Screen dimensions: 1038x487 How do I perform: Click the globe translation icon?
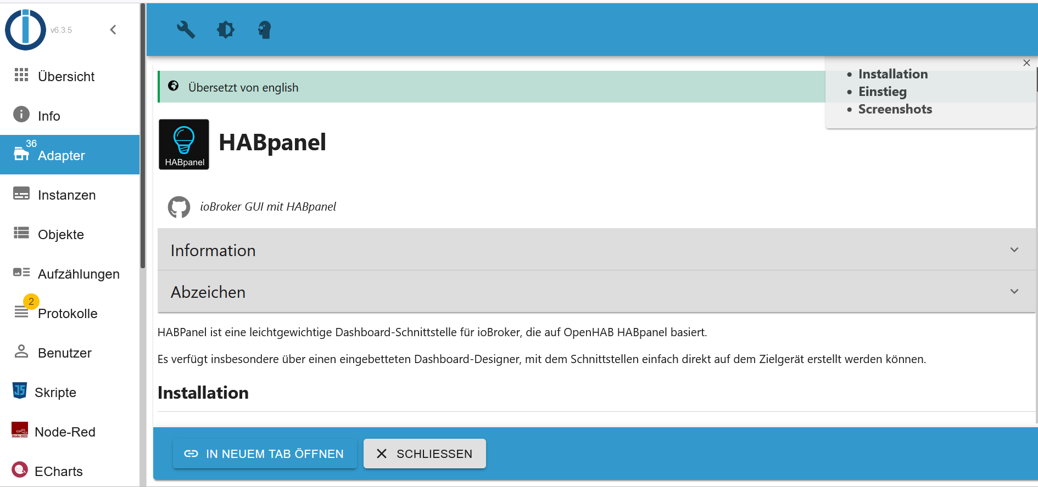tap(174, 86)
